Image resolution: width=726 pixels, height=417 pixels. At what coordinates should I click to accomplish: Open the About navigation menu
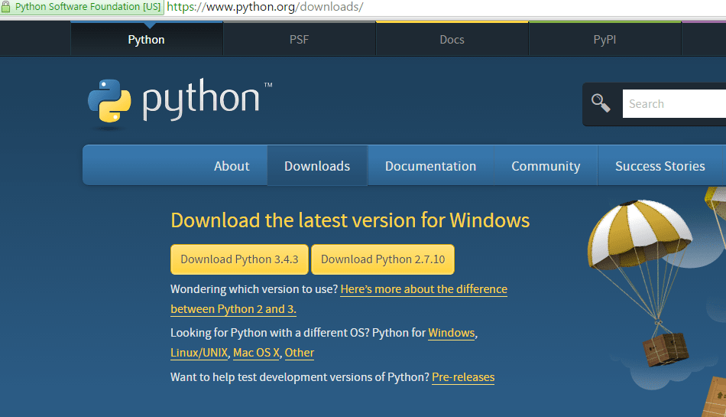coord(232,166)
